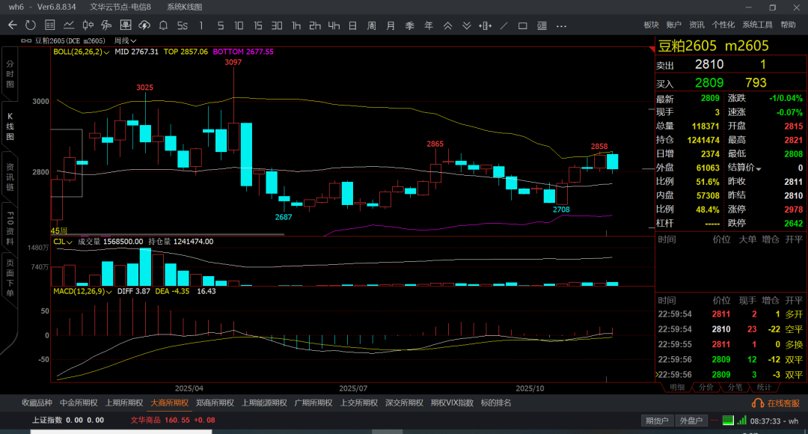The image size is (808, 434).
Task: Click the back arrow in the toolbar
Action: [12, 25]
